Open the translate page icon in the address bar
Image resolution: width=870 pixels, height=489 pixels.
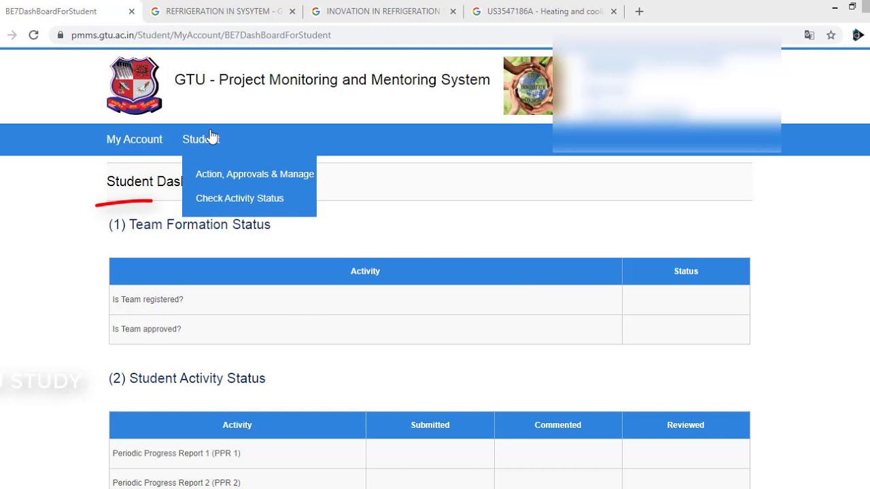(809, 35)
